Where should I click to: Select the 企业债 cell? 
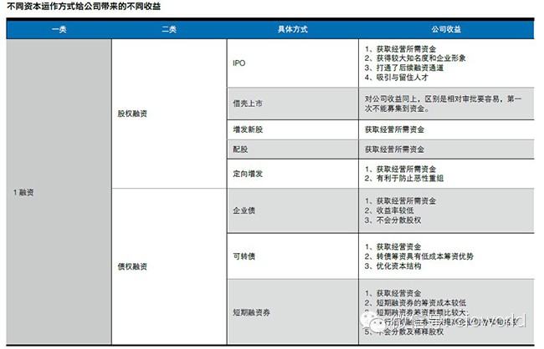pyautogui.click(x=292, y=210)
